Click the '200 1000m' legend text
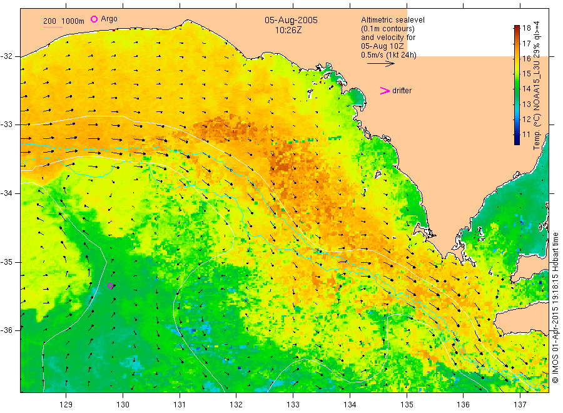563x413 pixels. click(64, 21)
